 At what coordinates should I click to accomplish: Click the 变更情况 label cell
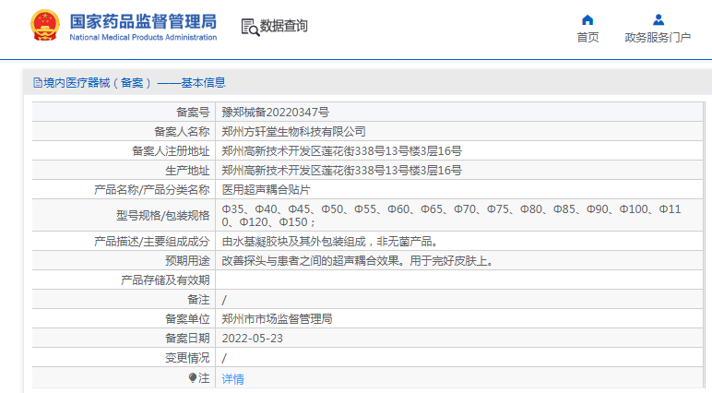[x=124, y=358]
